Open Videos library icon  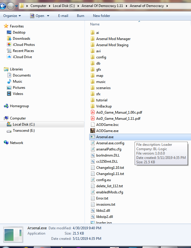click(x=9, y=94)
